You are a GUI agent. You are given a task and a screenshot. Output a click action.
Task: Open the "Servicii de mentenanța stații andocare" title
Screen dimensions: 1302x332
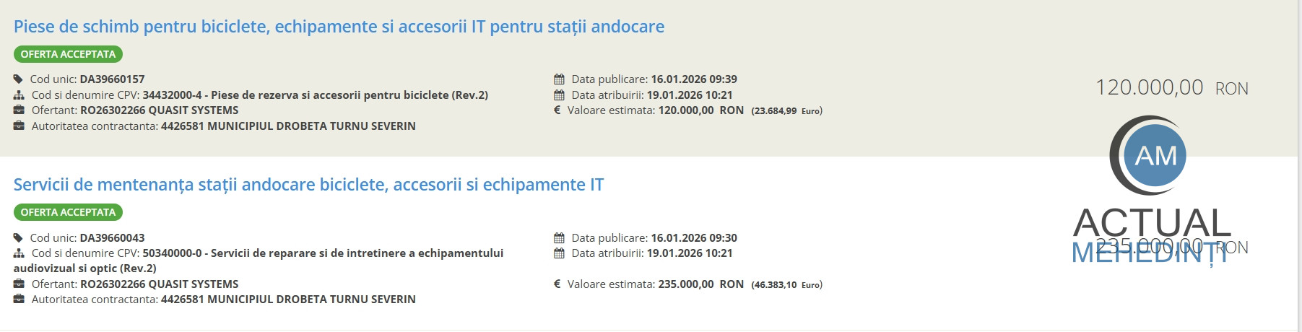(x=308, y=185)
